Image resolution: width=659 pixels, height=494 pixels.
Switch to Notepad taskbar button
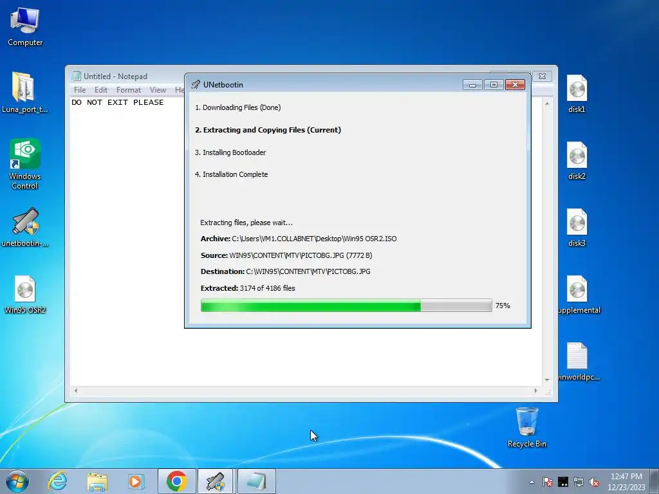[256, 481]
